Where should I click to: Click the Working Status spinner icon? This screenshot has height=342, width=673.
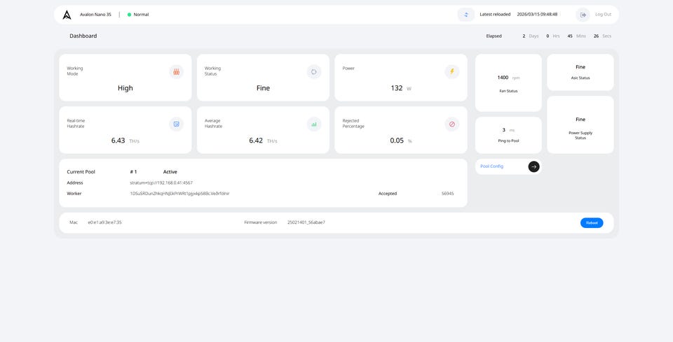click(x=314, y=71)
